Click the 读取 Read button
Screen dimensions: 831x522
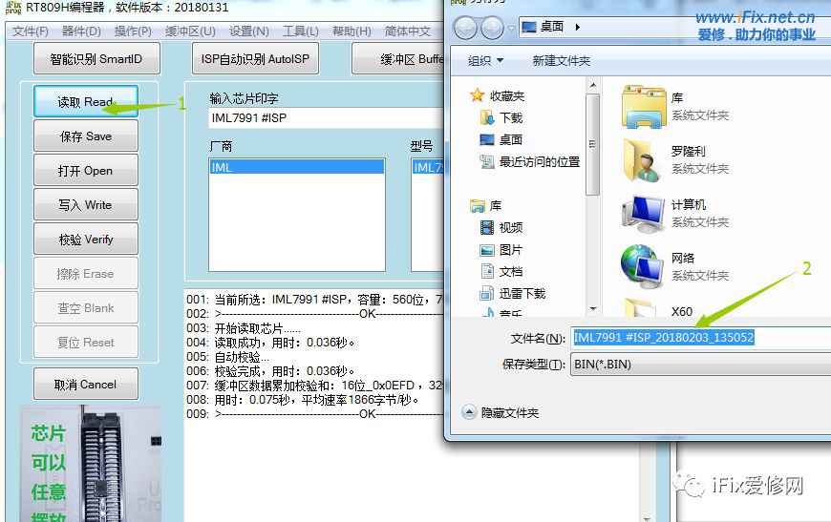[x=86, y=101]
